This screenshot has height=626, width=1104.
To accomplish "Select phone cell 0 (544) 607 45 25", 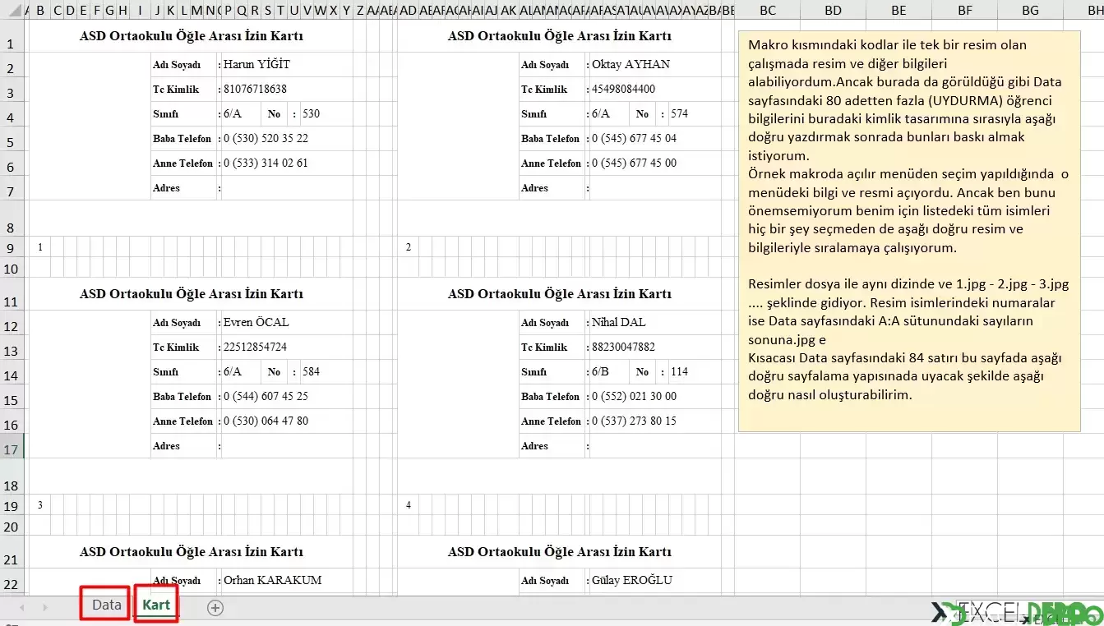I will 266,396.
